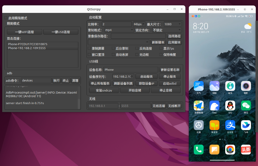Screen dimensions: 258x166
Task: Terminate the adb command (终止)
Action: click(66, 80)
